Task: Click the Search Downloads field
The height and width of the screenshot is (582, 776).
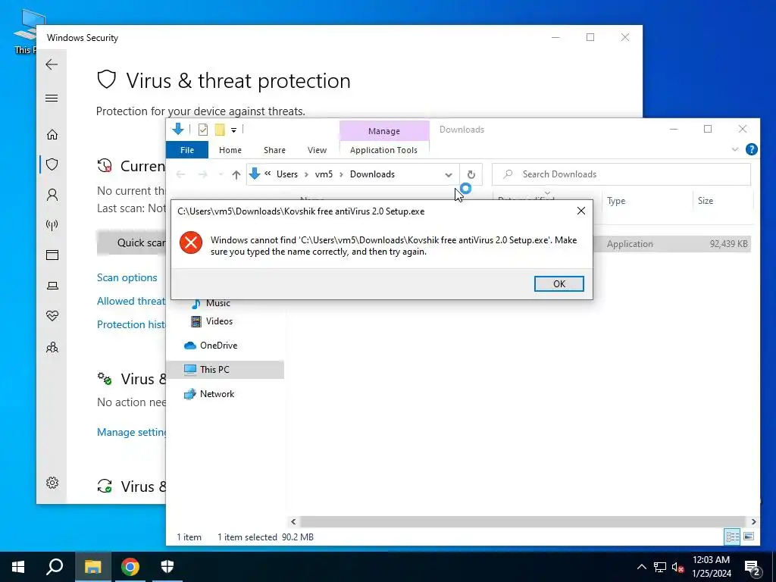Action: [x=621, y=174]
